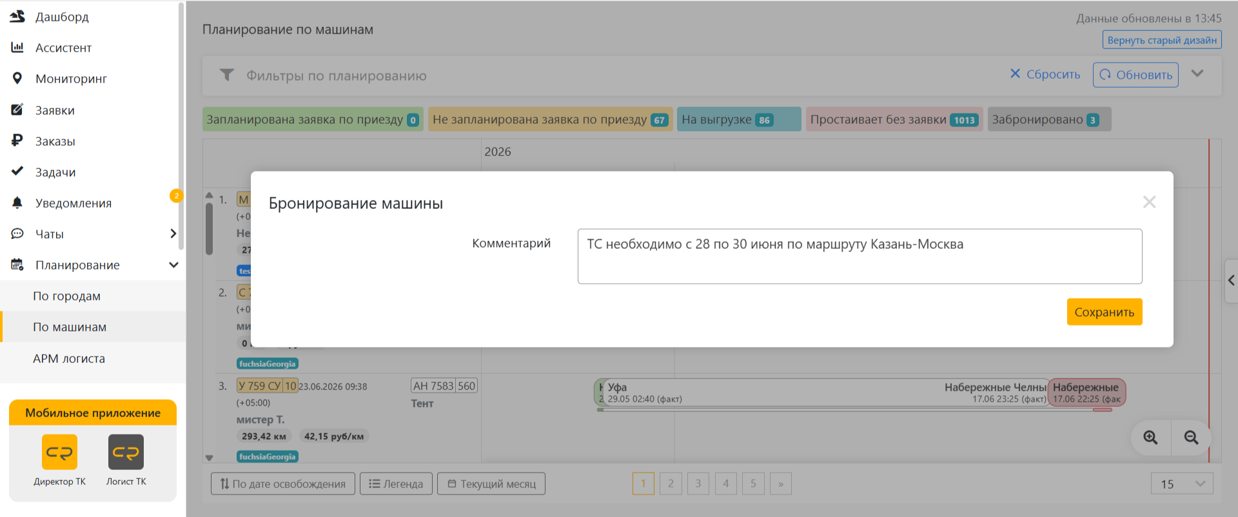Filter by Простаивает без заявки status

click(x=894, y=119)
